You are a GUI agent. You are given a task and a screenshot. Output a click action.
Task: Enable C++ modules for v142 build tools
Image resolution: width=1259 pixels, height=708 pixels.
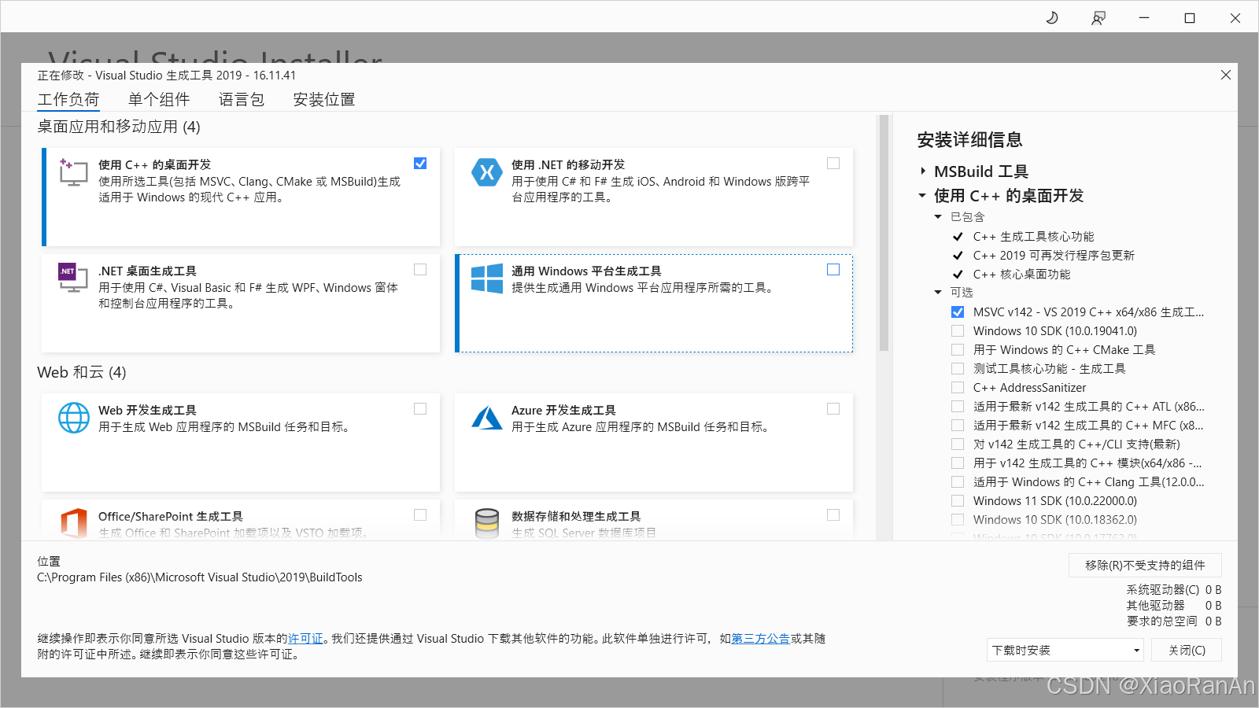(x=958, y=463)
